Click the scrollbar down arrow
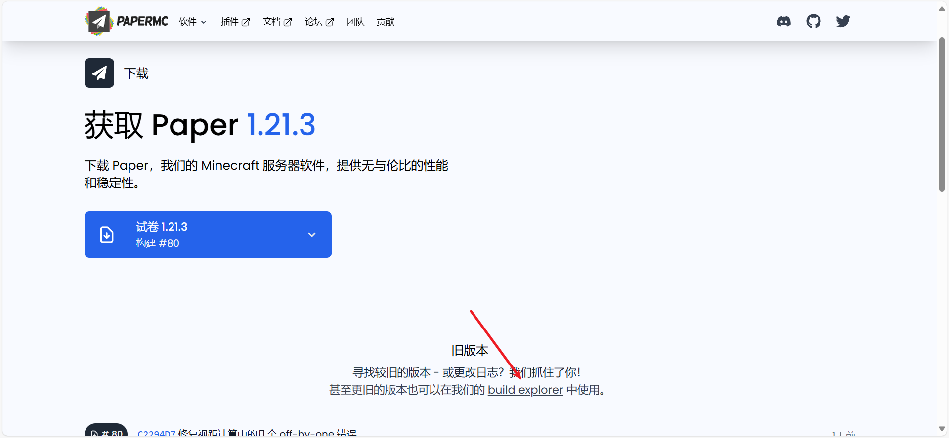The image size is (949, 438). pos(942,429)
